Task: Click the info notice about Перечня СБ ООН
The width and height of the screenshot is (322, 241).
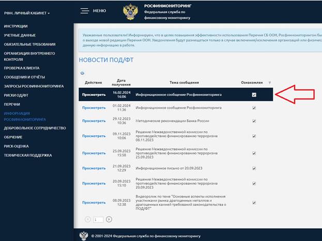Action: coord(200,40)
